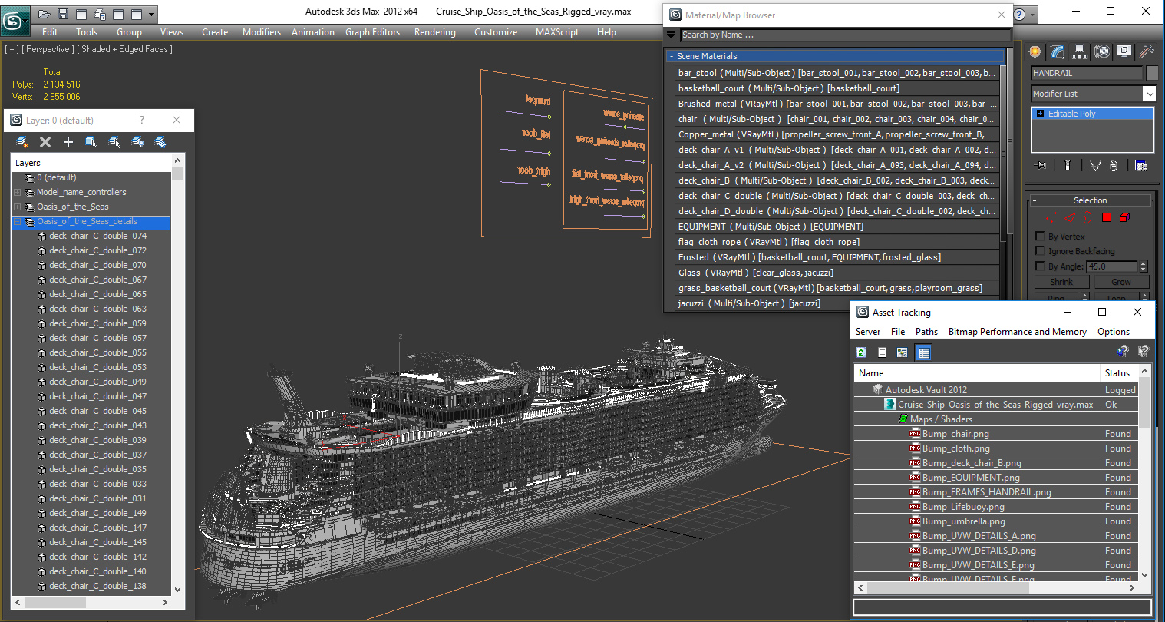This screenshot has width=1165, height=622.
Task: Click the Pin Stack icon
Action: tap(1041, 166)
